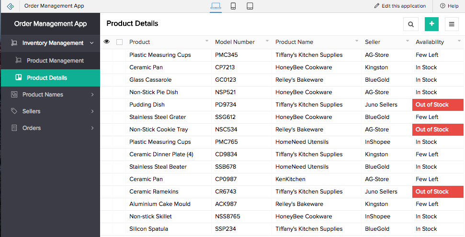
Task: Expand the Orders sidebar section
Action: [92, 128]
